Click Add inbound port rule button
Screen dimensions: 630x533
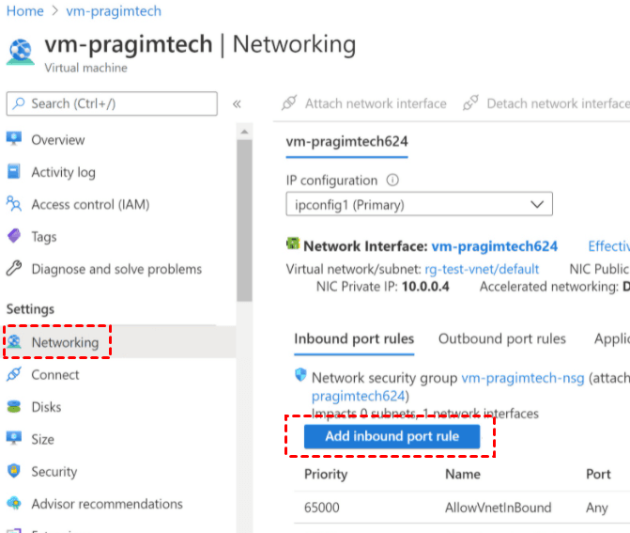pyautogui.click(x=392, y=436)
